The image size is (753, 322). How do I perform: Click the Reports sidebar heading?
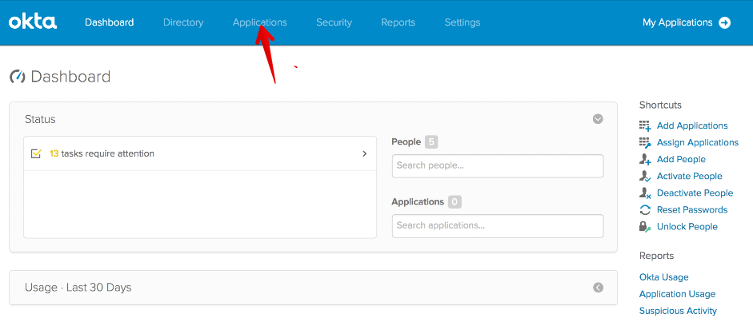(x=656, y=256)
